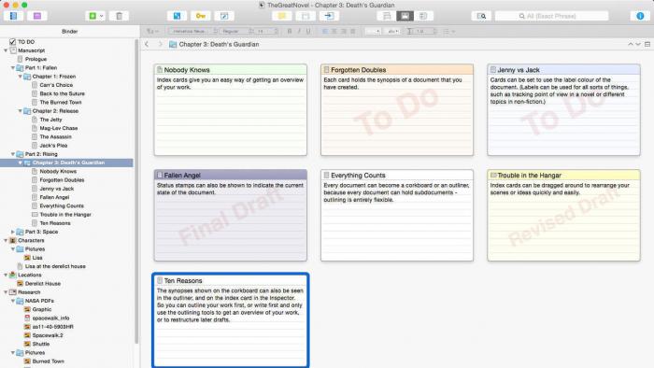This screenshot has height=368, width=654.
Task: Click the Compile arrow toolbar icon
Action: [329, 16]
